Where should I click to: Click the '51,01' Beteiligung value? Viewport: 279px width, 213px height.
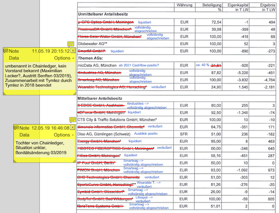click(x=216, y=206)
